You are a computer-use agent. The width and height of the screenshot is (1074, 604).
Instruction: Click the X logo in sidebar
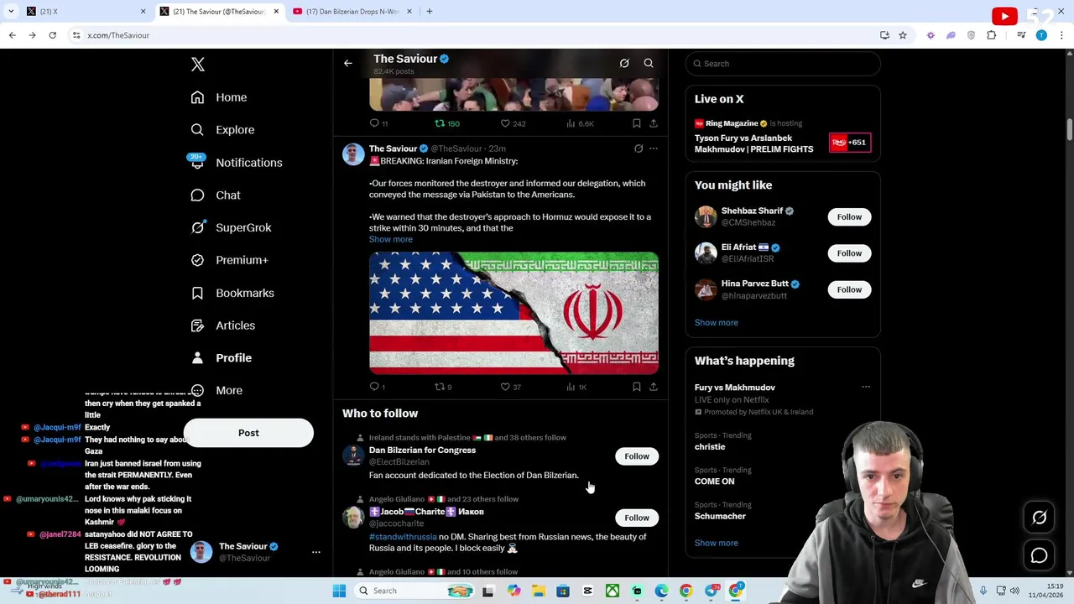coord(198,65)
